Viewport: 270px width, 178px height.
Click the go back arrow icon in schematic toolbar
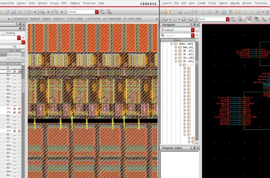pyautogui.click(x=165, y=19)
